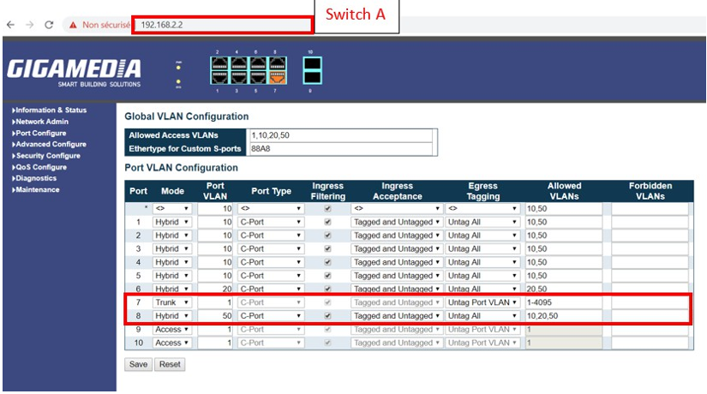Click the port 2 RJ45 icon
707x394 pixels.
219,63
